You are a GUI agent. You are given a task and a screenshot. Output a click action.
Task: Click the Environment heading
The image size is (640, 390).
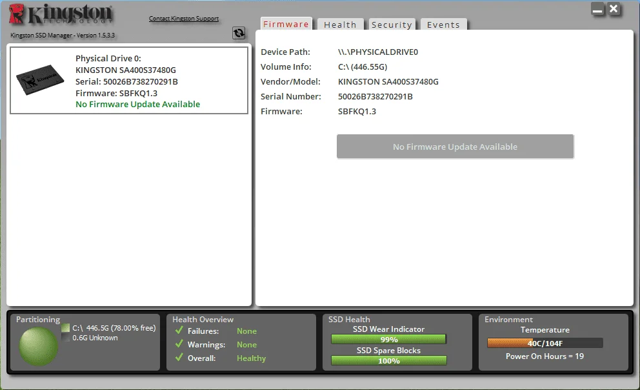pos(508,320)
